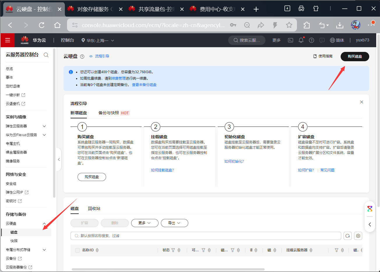Close the 流程引导 panel
380x272 pixels.
click(362, 102)
